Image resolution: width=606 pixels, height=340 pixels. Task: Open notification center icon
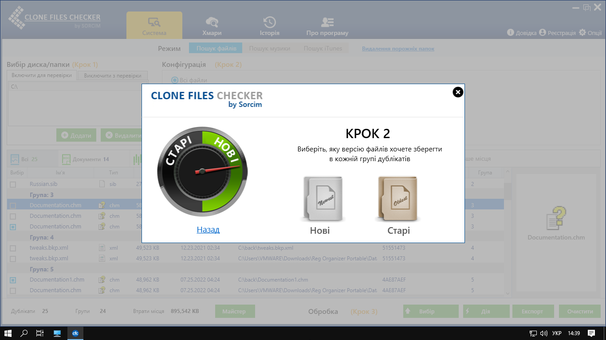pyautogui.click(x=591, y=333)
